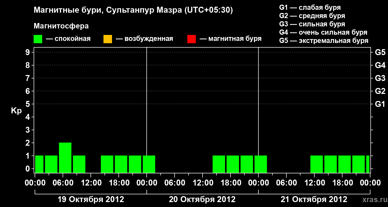This screenshot has height=207, width=388.
Task: Click the right-axis 'G4' label
Action: point(380,65)
